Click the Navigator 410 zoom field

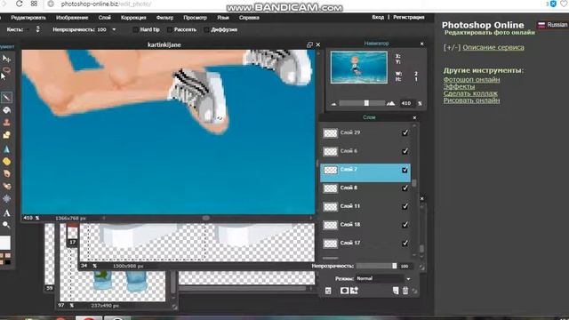pyautogui.click(x=406, y=103)
